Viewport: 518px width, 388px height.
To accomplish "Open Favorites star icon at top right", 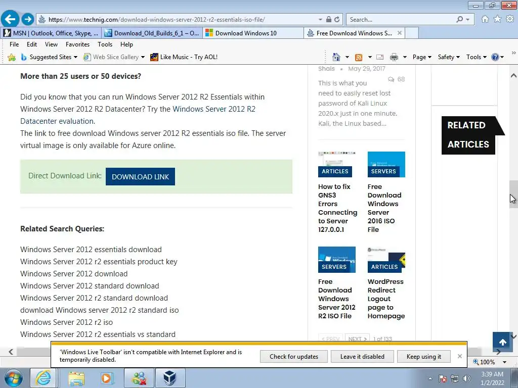I will tap(497, 19).
